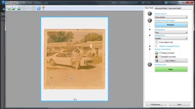Rotate the preview image right
The height and width of the screenshot is (109, 195).
[19, 8]
